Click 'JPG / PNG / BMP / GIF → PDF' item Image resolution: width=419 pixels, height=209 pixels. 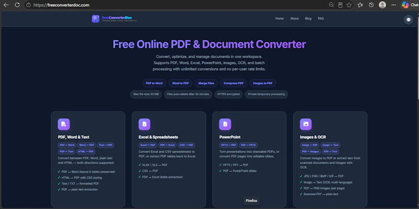pos(322,177)
